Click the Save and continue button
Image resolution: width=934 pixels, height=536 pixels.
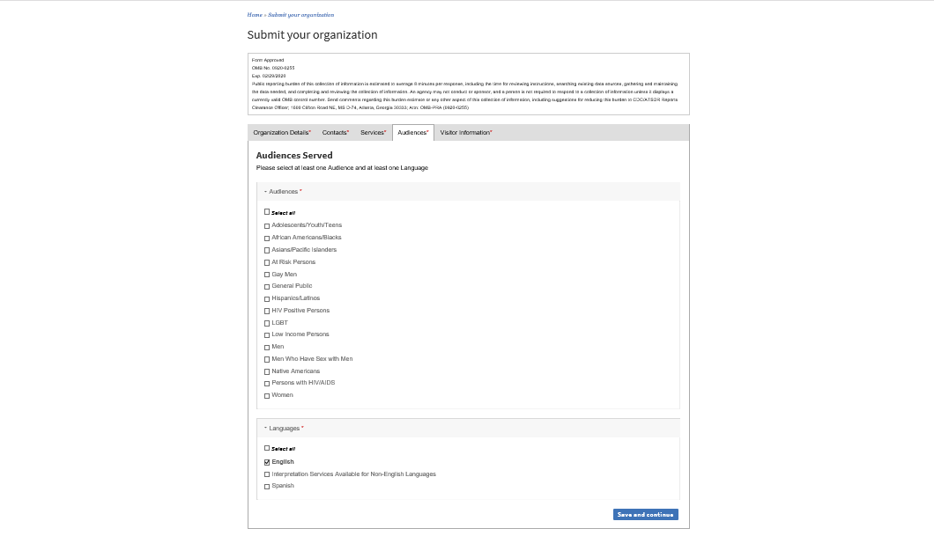pos(645,515)
